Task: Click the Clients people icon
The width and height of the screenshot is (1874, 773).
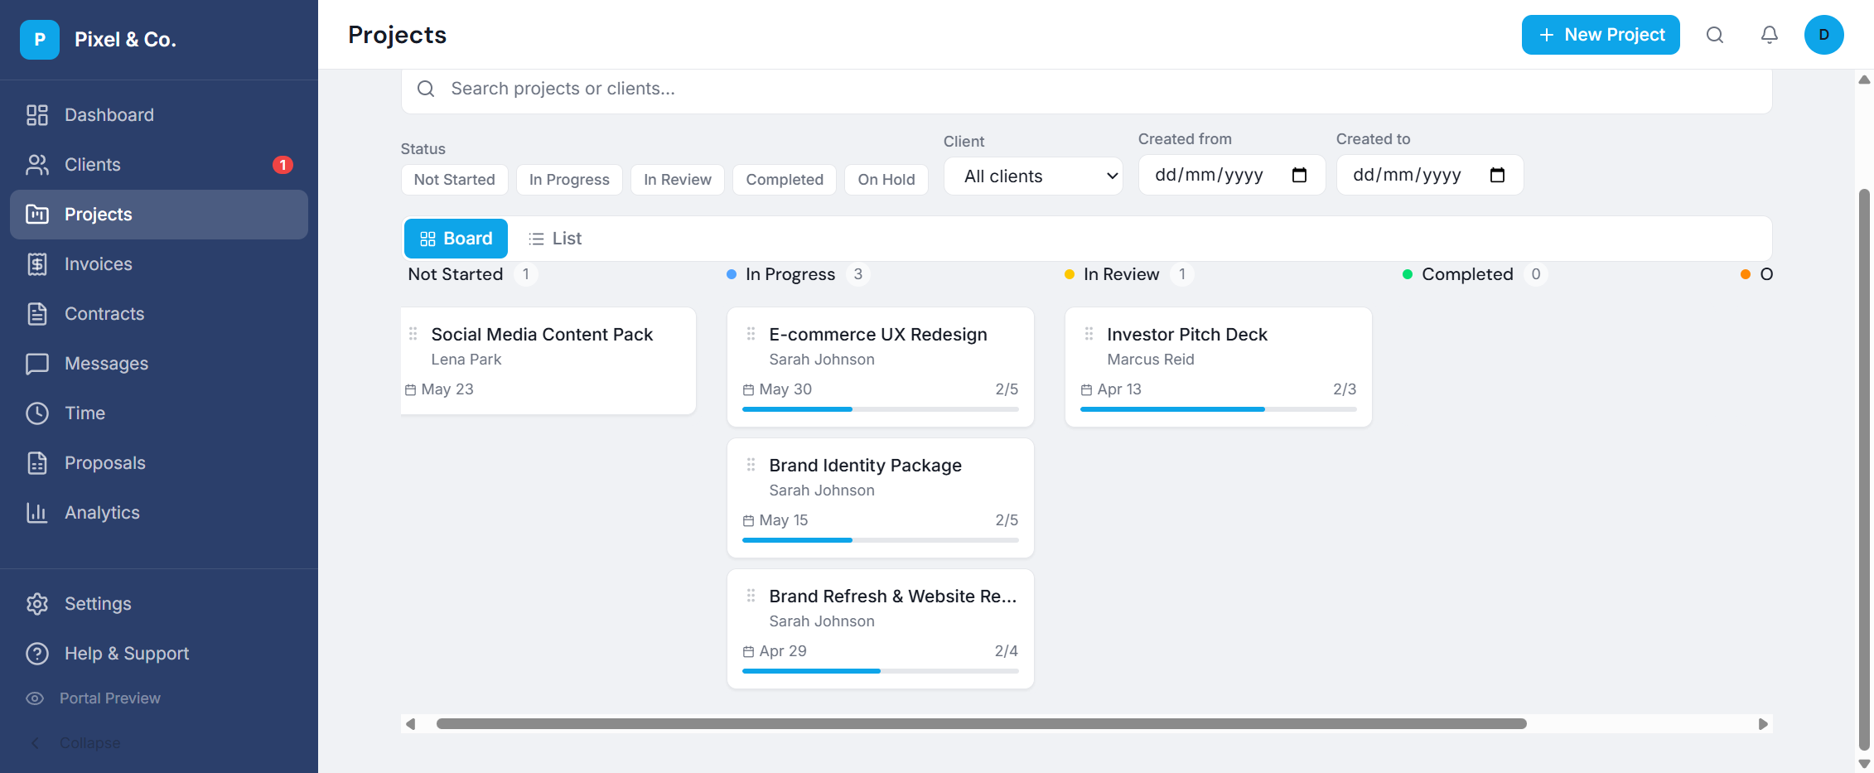Action: point(37,165)
